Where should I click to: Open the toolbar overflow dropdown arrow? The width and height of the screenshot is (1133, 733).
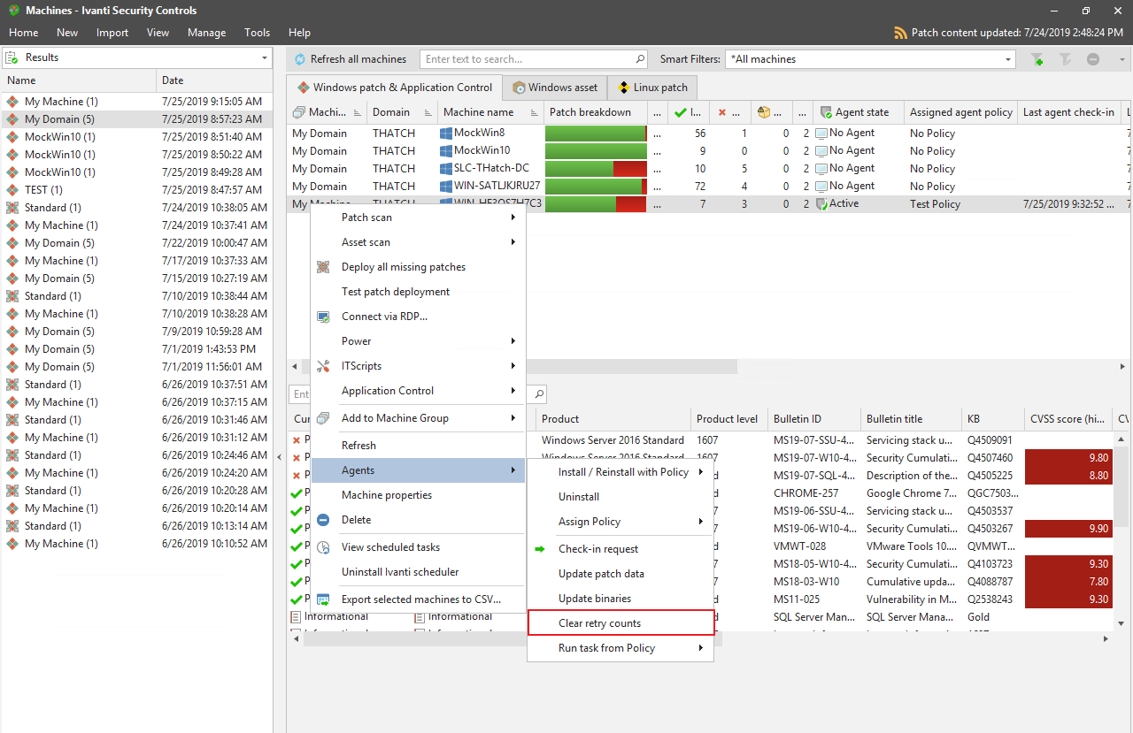[1121, 59]
